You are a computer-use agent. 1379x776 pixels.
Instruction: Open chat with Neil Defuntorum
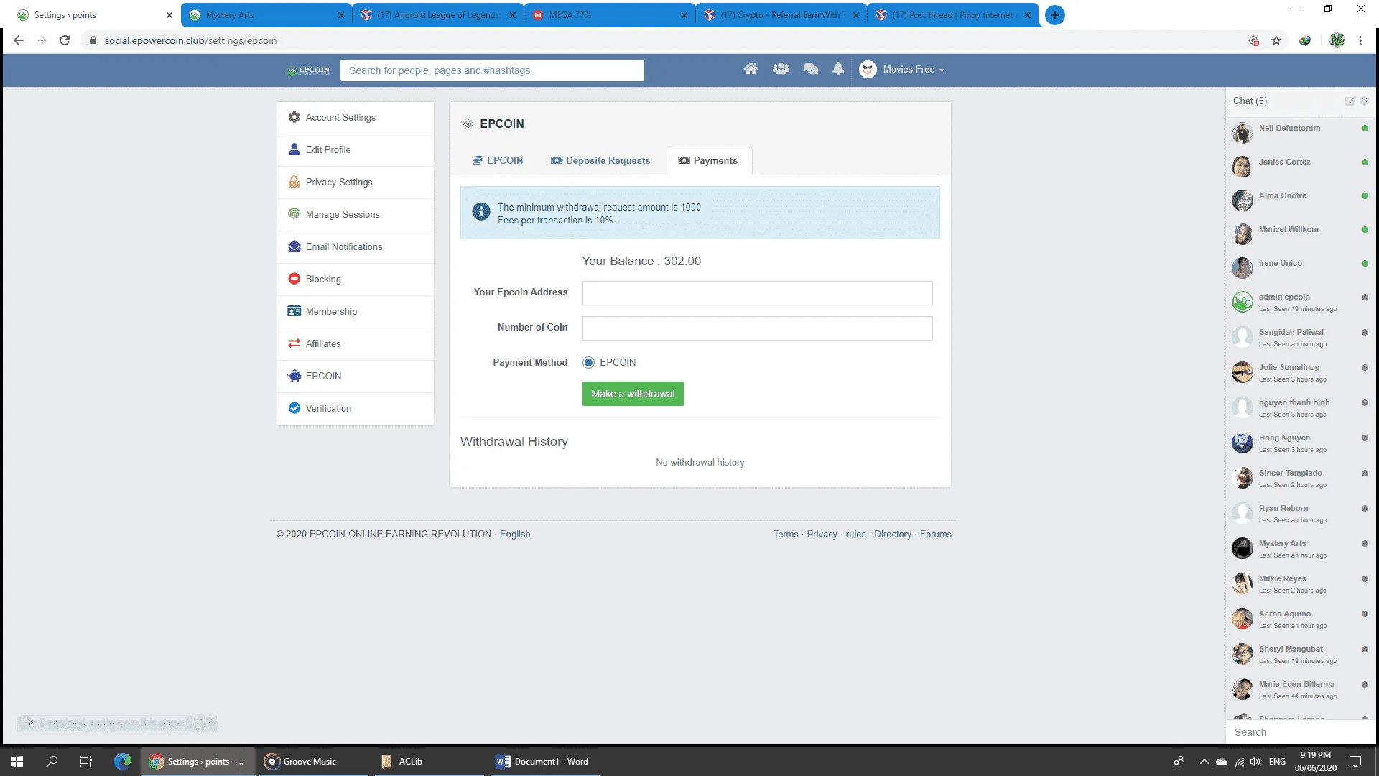[1301, 132]
